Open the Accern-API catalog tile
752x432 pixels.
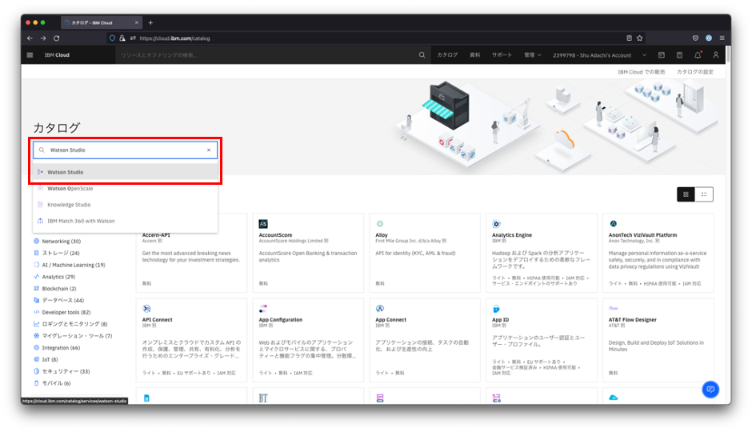191,253
